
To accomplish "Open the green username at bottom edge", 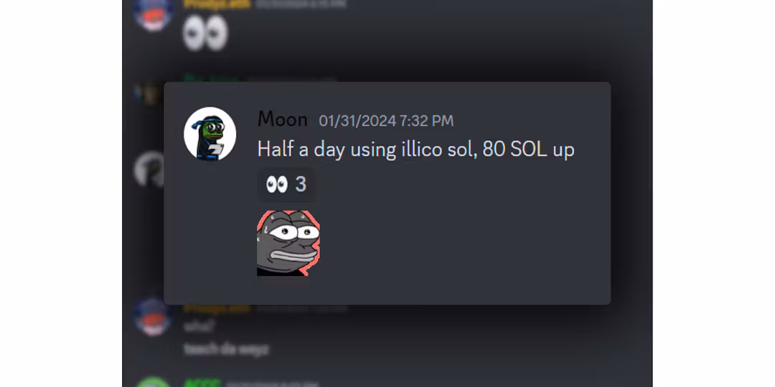I will click(202, 383).
